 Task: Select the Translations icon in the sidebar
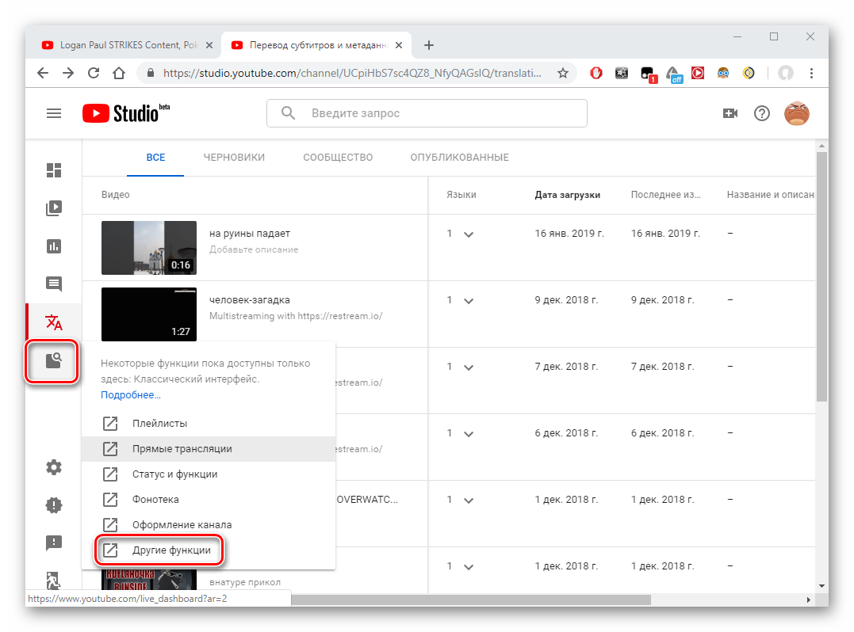53,322
